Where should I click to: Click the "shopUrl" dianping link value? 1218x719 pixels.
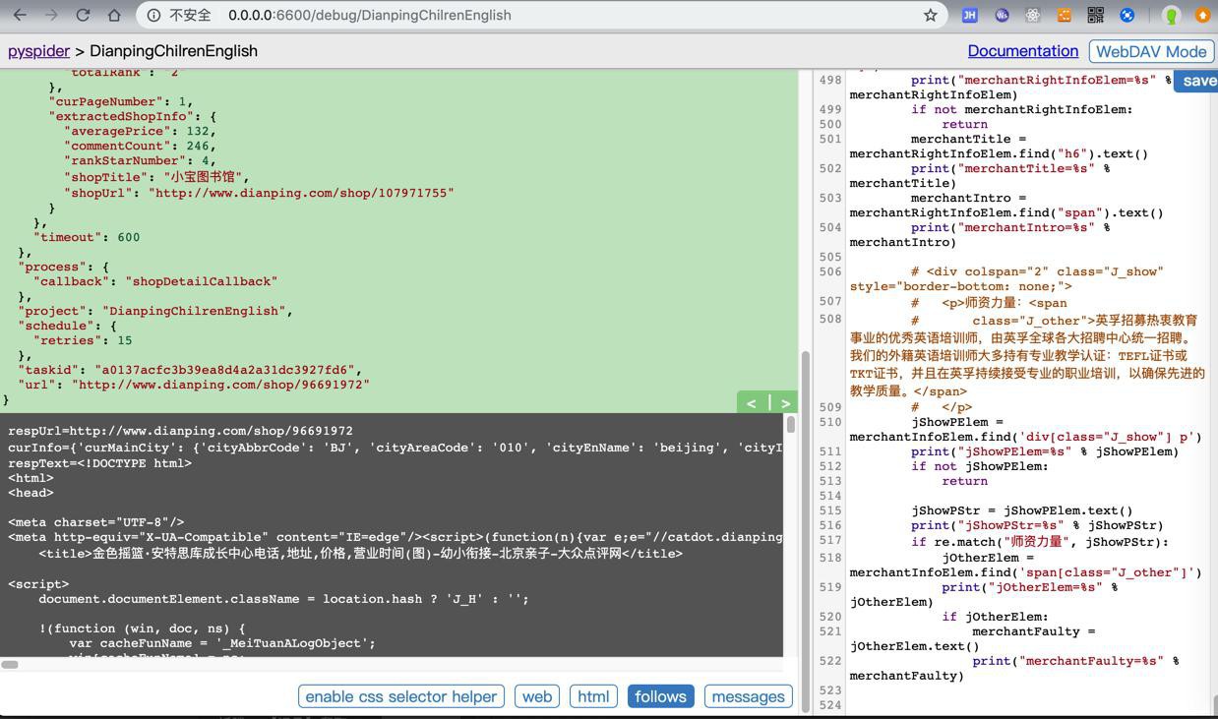point(301,193)
